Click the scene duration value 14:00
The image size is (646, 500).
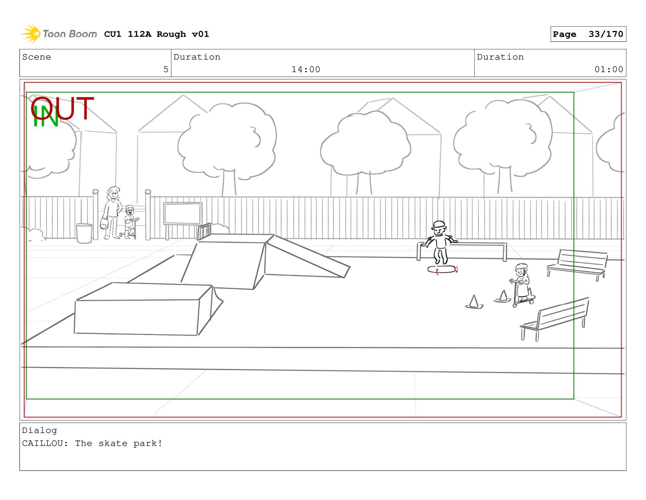pos(306,69)
